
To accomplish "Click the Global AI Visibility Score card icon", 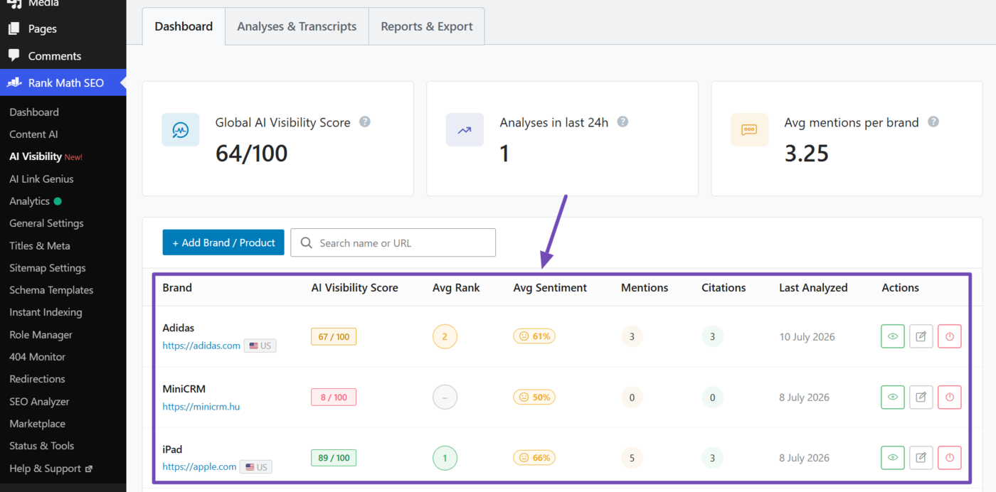I will tap(180, 130).
